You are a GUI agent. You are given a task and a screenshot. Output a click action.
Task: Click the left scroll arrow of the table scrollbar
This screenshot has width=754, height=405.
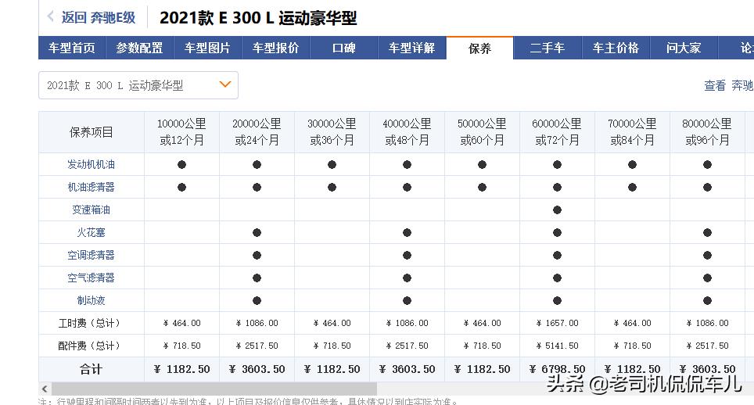click(44, 389)
